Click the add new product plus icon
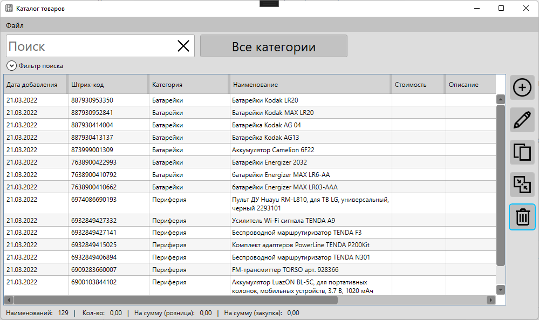This screenshot has height=320, width=539. coord(522,87)
